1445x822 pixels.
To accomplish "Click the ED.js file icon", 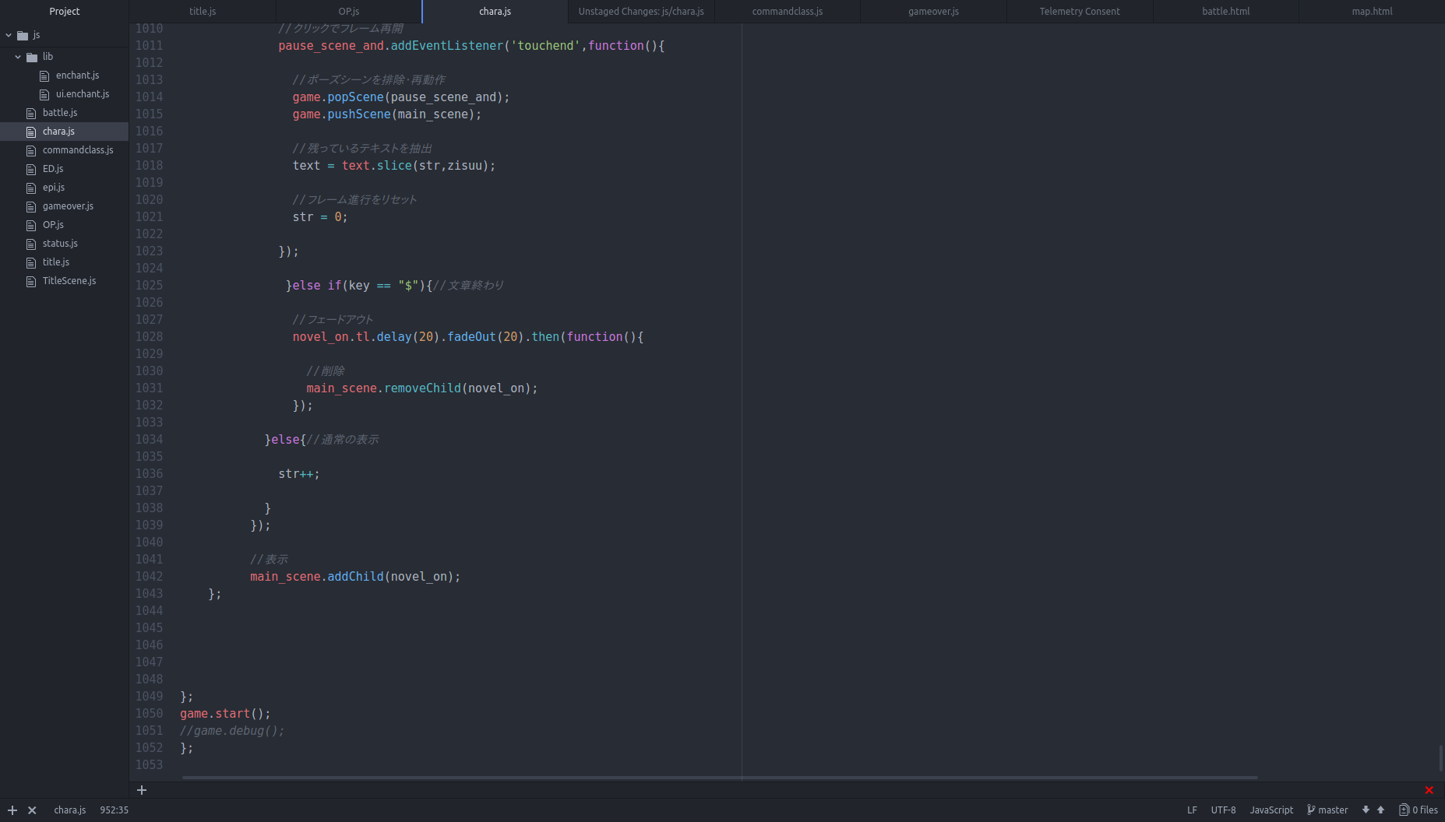I will click(31, 169).
